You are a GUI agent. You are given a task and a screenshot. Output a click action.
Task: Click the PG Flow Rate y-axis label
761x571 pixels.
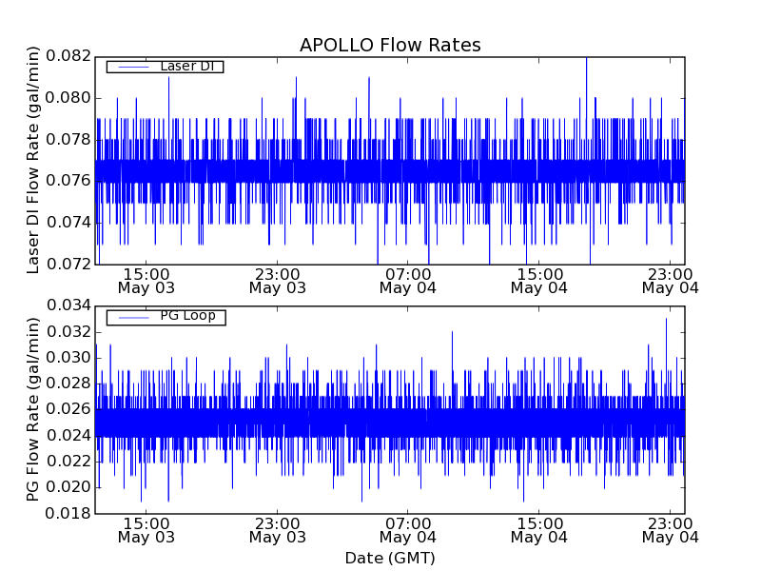pos(33,409)
